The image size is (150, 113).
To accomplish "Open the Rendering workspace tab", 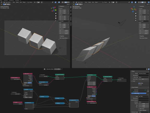I will coord(11,1).
